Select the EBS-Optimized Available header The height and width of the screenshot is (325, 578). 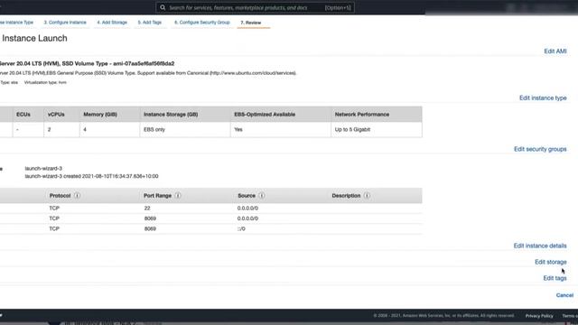coord(265,115)
